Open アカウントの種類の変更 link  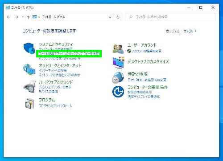tap(146, 51)
